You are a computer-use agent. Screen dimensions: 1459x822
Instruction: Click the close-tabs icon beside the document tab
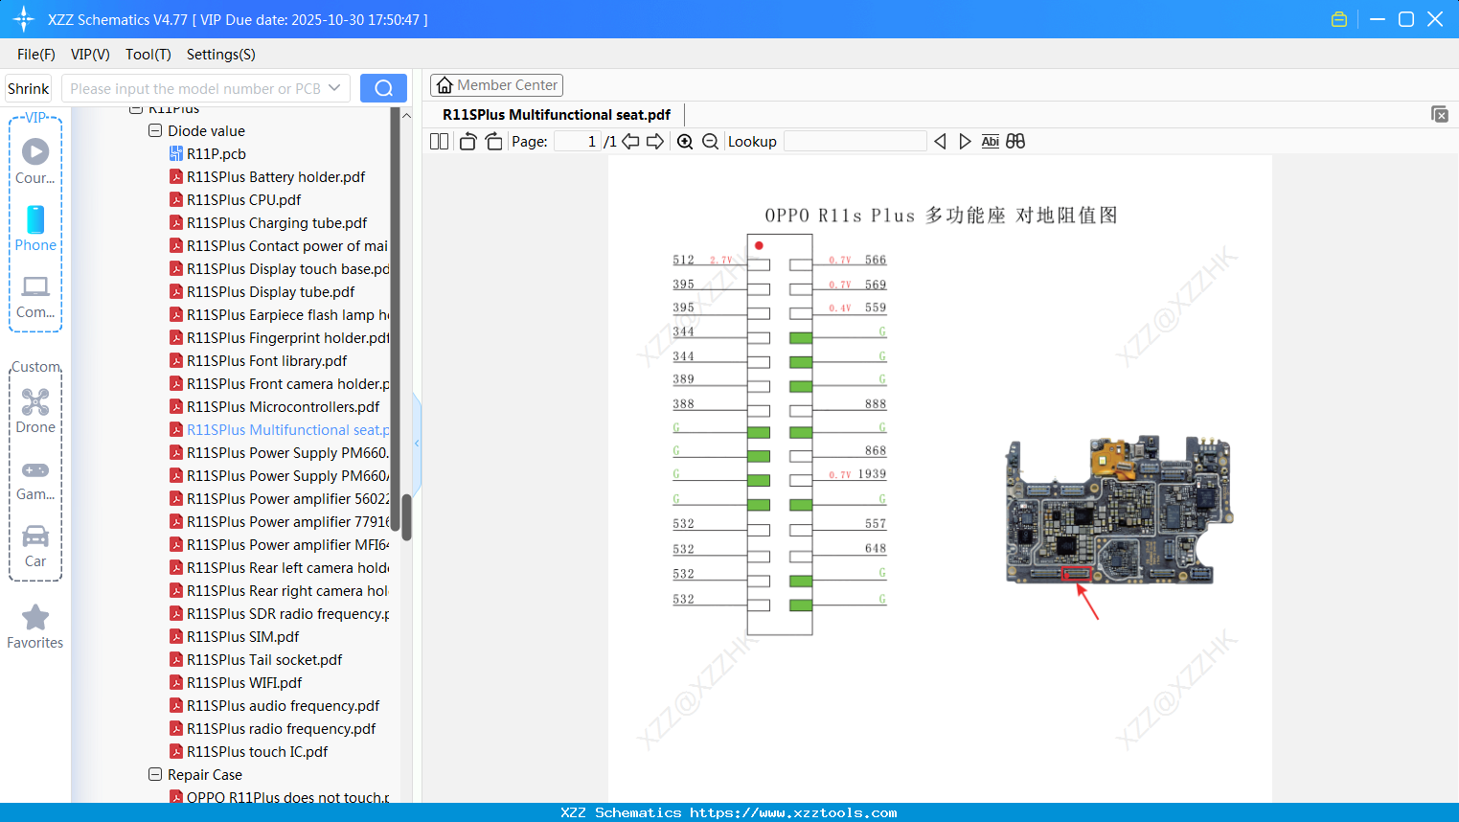tap(1440, 114)
